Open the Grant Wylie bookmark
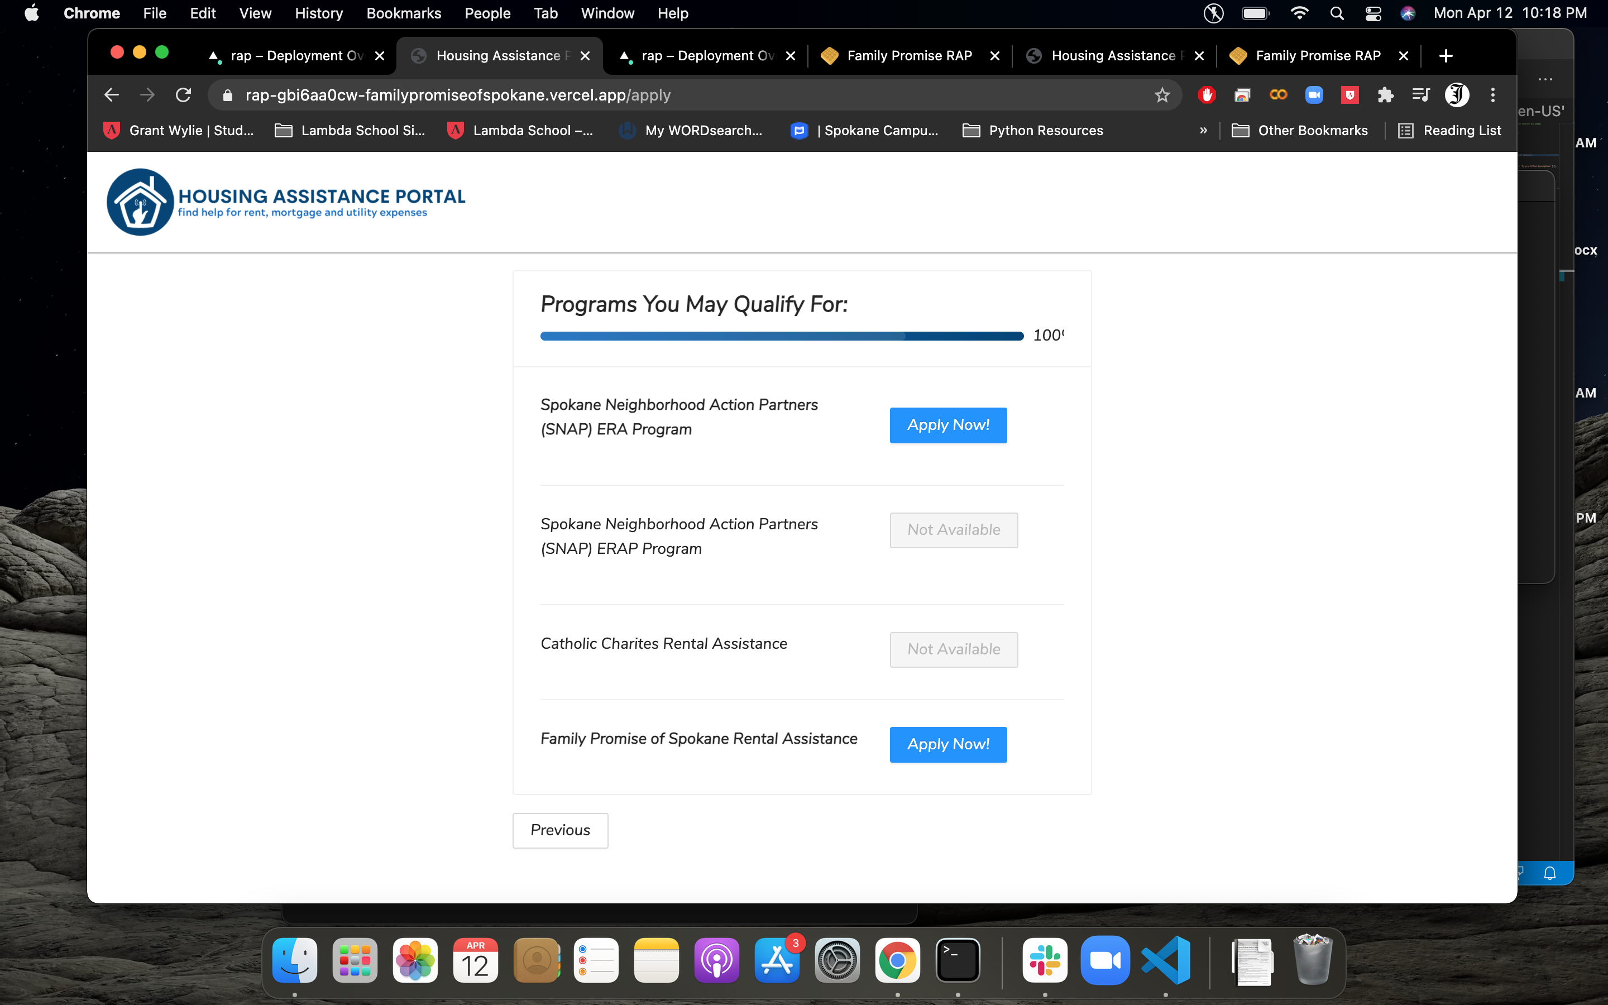Image resolution: width=1608 pixels, height=1005 pixels. pyautogui.click(x=178, y=131)
